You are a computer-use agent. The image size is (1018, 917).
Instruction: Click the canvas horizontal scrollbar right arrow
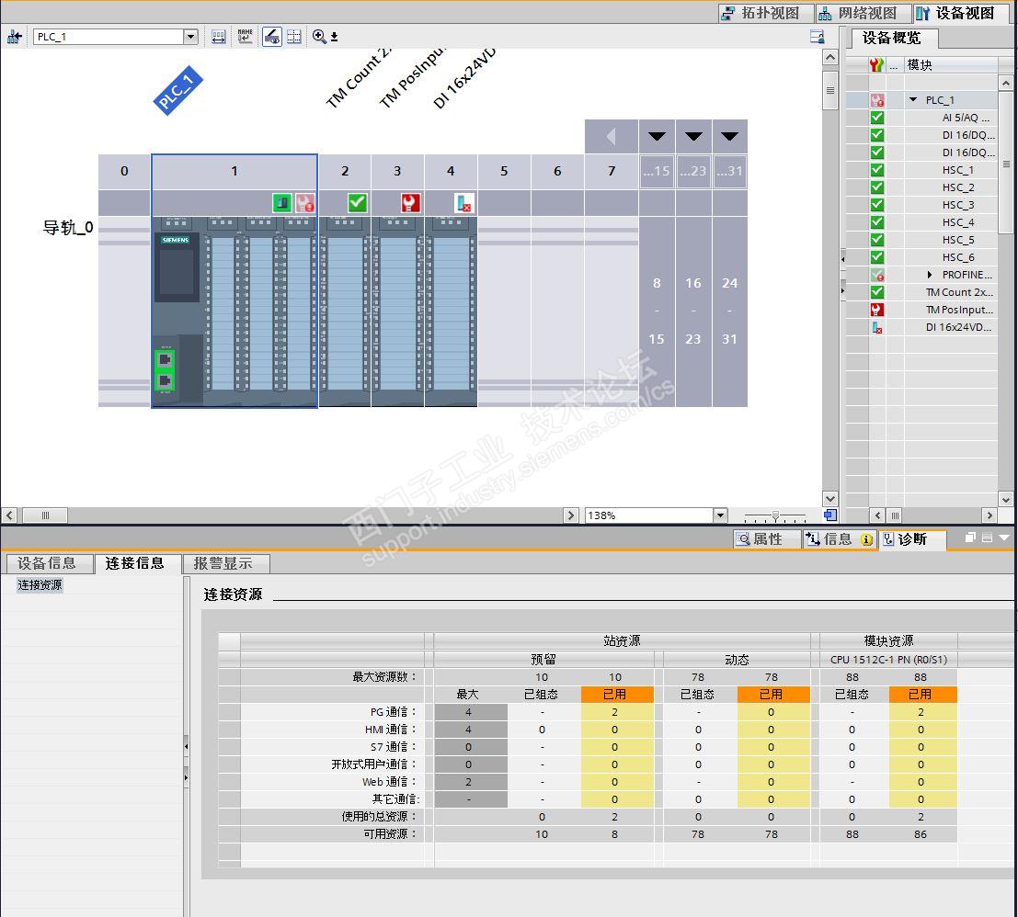click(570, 515)
